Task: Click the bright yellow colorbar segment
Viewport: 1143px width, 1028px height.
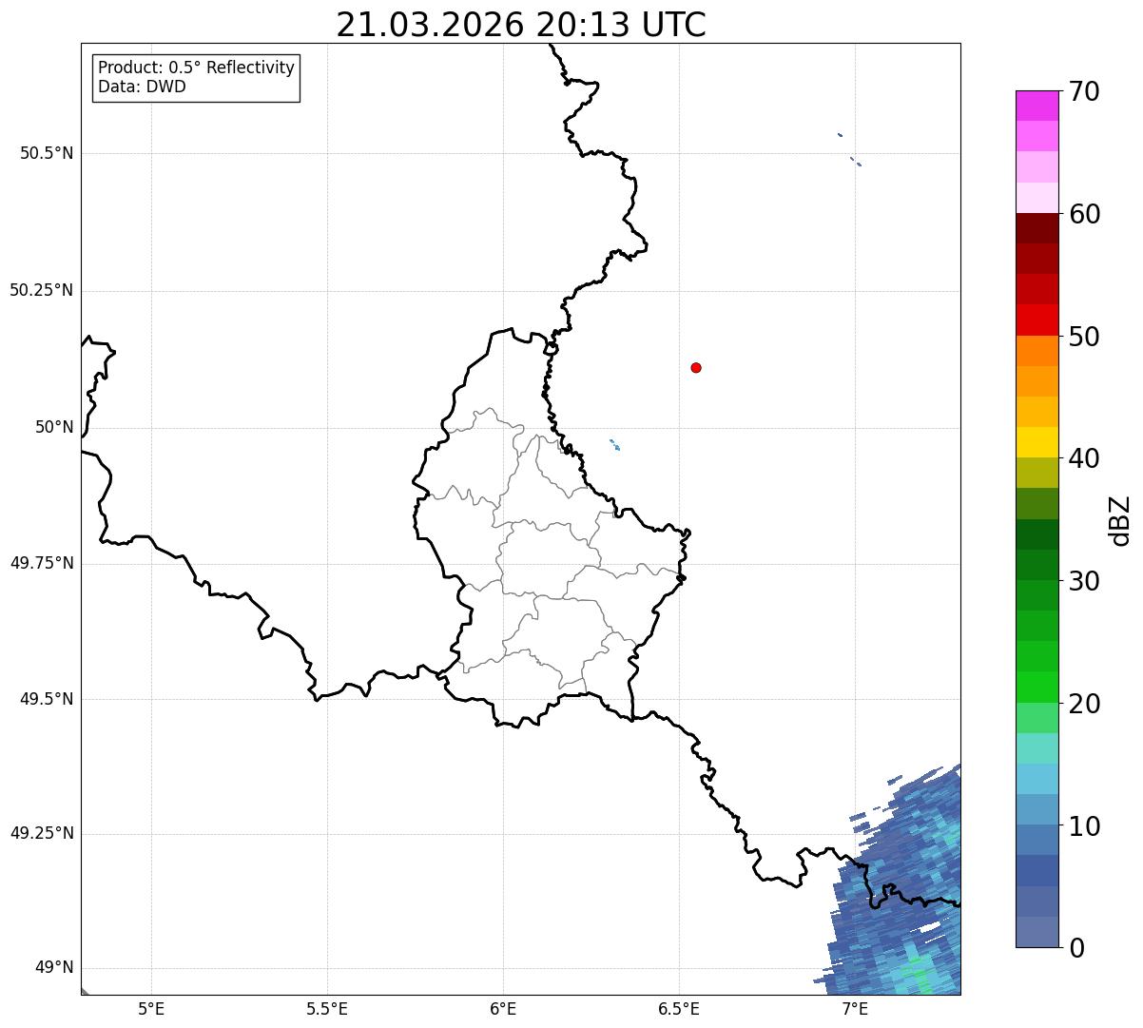Action: pos(1036,442)
